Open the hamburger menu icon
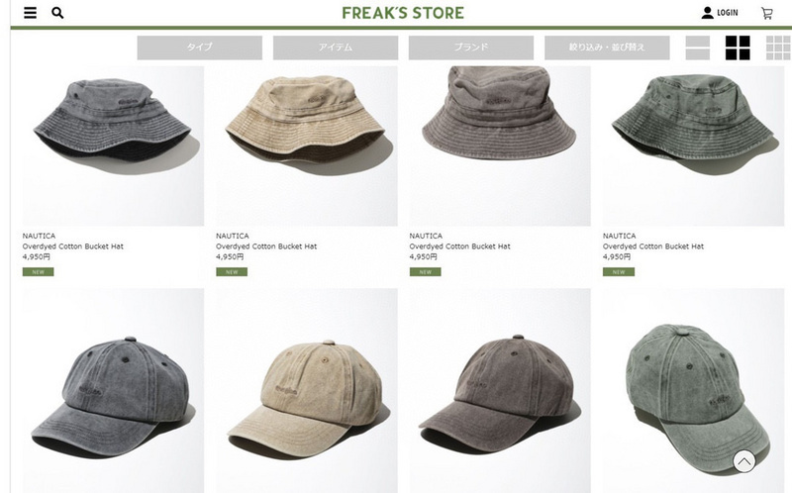 31,13
